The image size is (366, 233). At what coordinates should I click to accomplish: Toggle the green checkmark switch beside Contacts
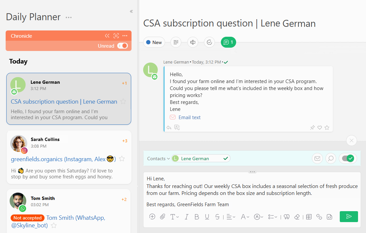point(348,159)
